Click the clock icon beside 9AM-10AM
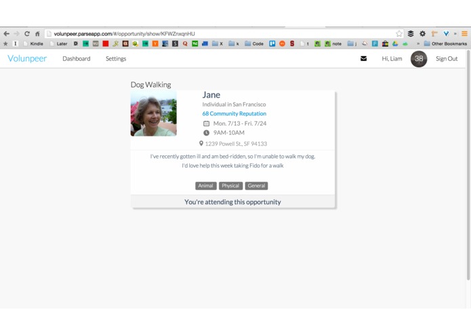 click(207, 133)
